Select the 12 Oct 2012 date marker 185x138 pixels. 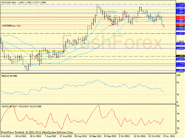(x=139, y=136)
